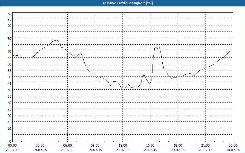Pick the 15:00 time label

(x=150, y=145)
